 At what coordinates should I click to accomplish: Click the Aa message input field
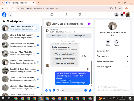74,90
